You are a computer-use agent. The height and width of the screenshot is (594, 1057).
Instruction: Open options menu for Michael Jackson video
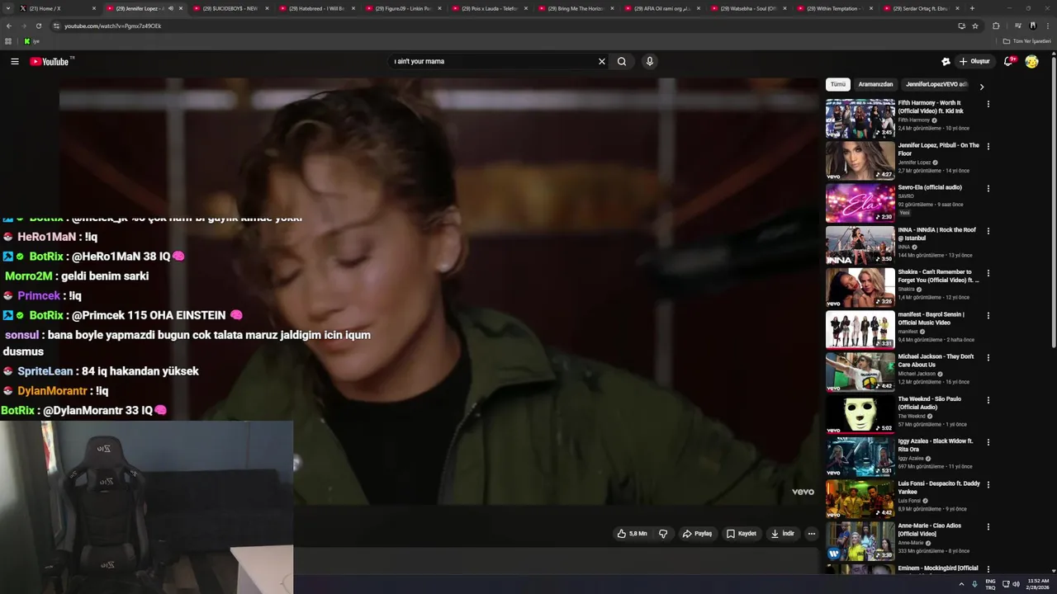[x=988, y=357]
